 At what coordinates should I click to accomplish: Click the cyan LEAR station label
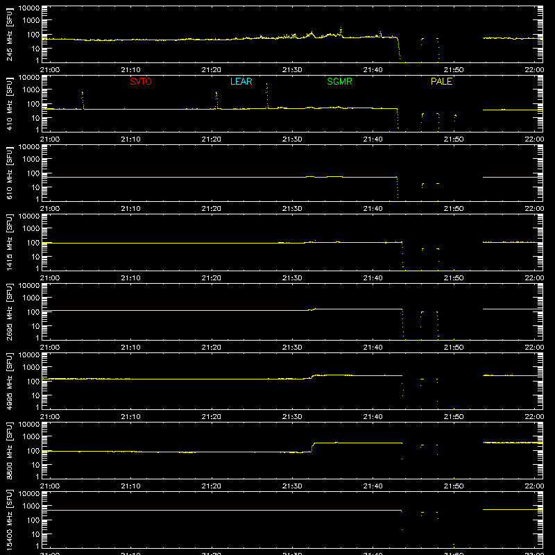(241, 81)
